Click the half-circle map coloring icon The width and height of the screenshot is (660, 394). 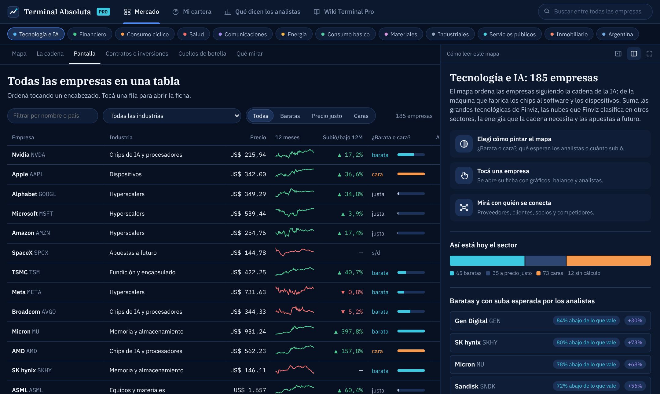464,144
